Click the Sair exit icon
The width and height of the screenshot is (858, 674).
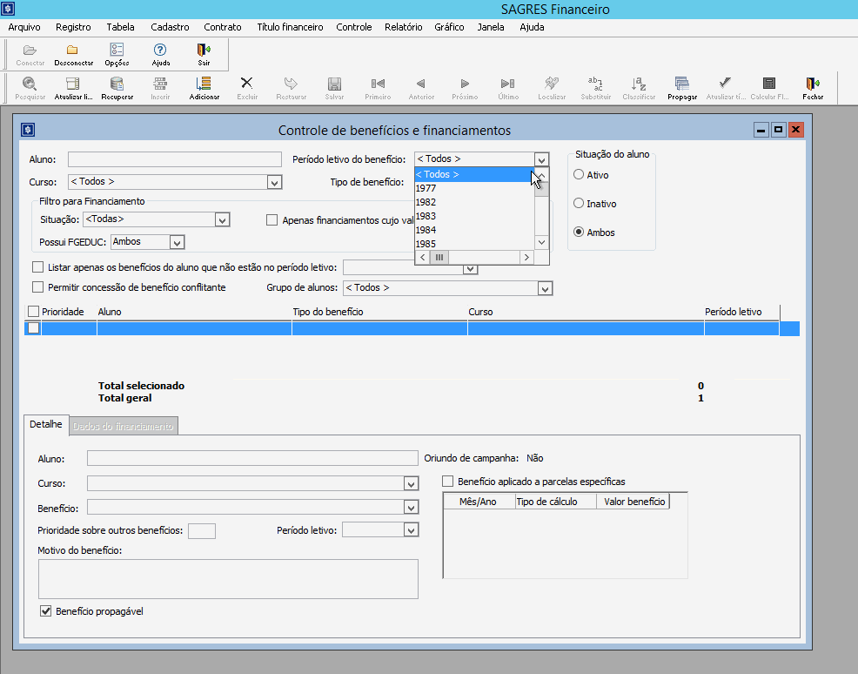click(204, 53)
